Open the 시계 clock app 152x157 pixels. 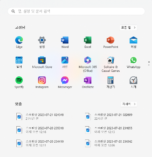click(x=133, y=82)
